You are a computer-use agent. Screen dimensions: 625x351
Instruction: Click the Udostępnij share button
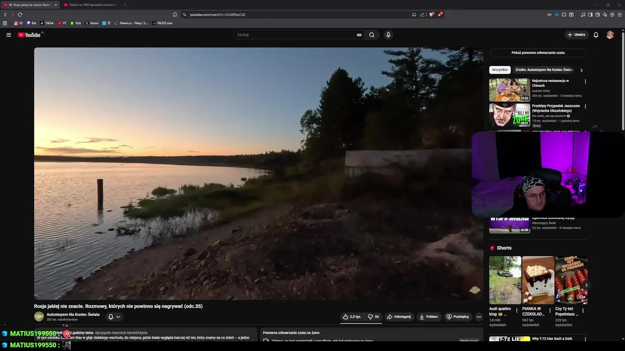[x=398, y=317]
